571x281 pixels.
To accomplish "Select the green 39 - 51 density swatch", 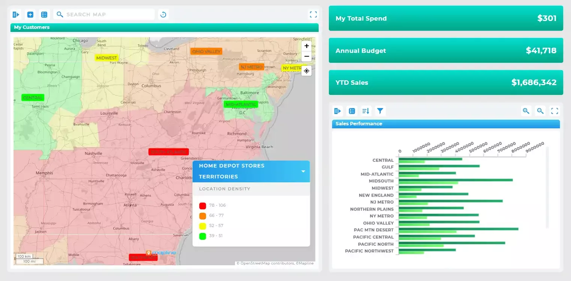I will [x=203, y=236].
